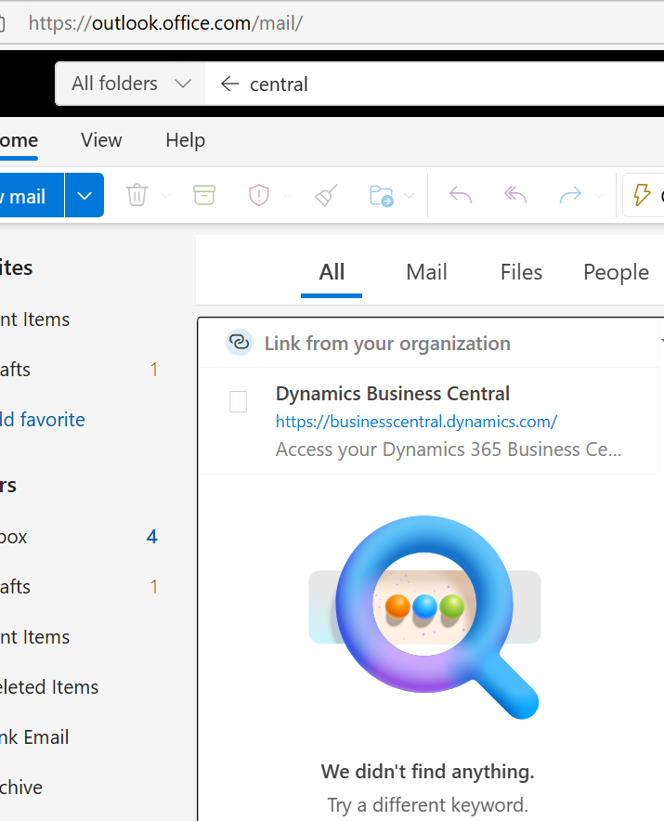Click the Archive box icon
This screenshot has width=664, height=821.
204,195
